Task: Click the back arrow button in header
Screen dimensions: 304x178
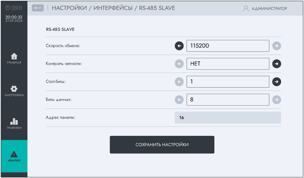Action: click(x=38, y=8)
